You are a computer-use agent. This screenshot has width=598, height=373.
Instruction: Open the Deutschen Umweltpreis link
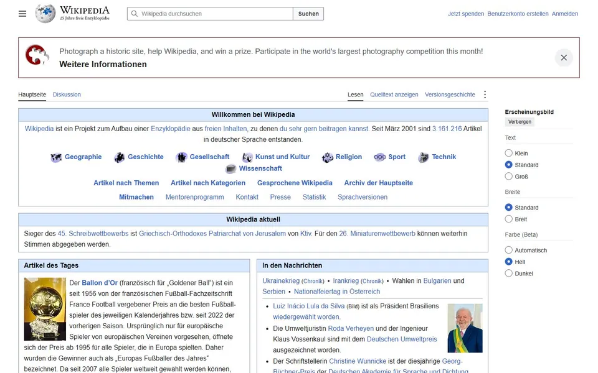tap(402, 339)
